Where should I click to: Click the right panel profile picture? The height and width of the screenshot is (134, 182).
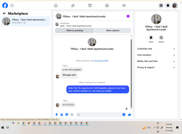click(x=156, y=19)
